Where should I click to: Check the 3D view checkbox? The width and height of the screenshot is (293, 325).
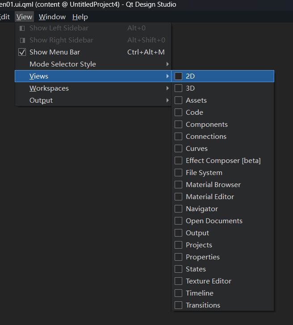178,88
